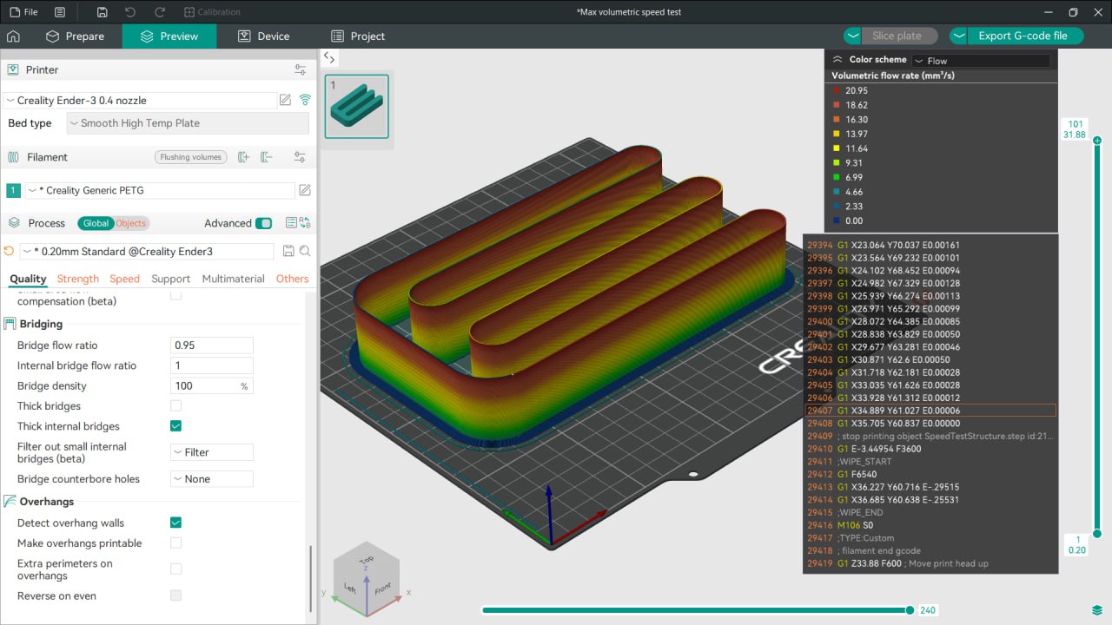Open the Strength settings tab
Viewport: 1112px width, 625px height.
pyautogui.click(x=78, y=279)
